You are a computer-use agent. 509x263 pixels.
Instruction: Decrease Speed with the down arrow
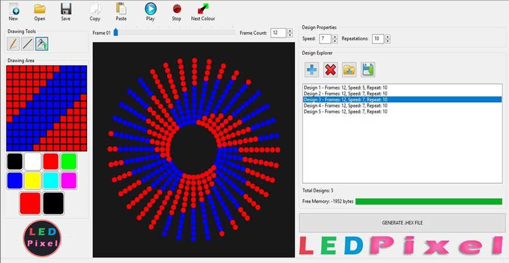(x=335, y=41)
